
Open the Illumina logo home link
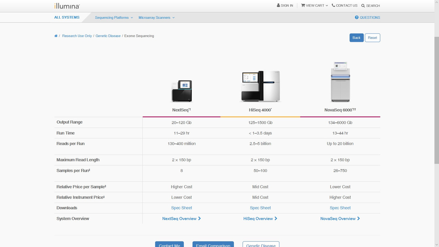click(x=67, y=6)
